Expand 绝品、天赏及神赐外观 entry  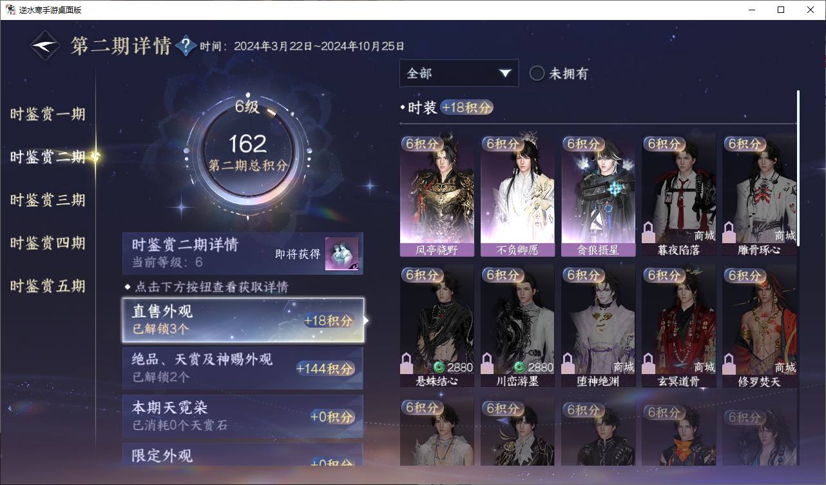[243, 368]
